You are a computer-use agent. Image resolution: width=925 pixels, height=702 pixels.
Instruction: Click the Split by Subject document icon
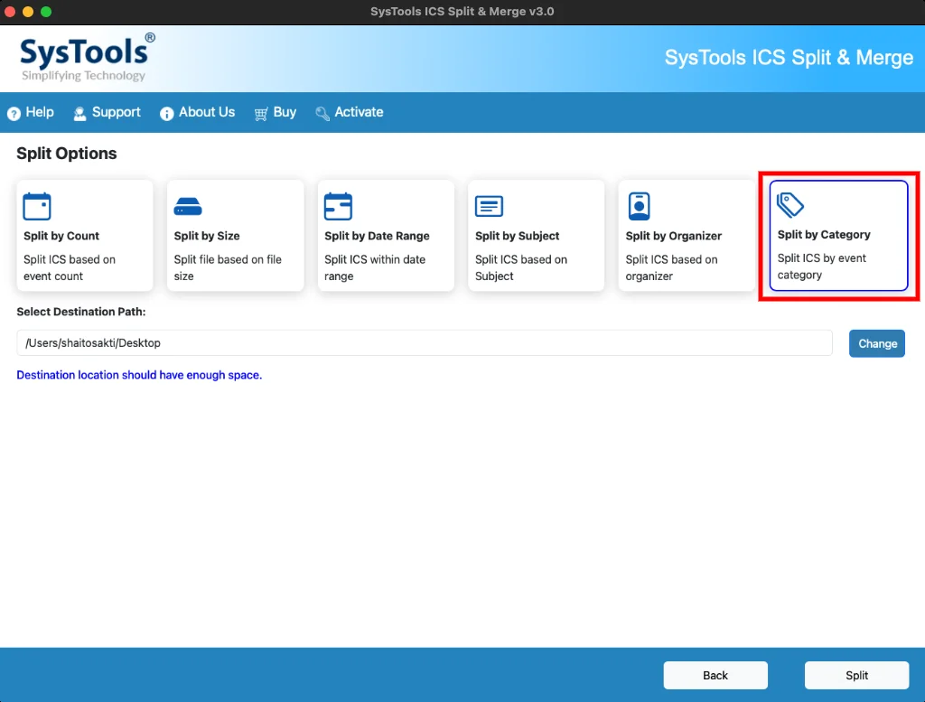tap(489, 206)
